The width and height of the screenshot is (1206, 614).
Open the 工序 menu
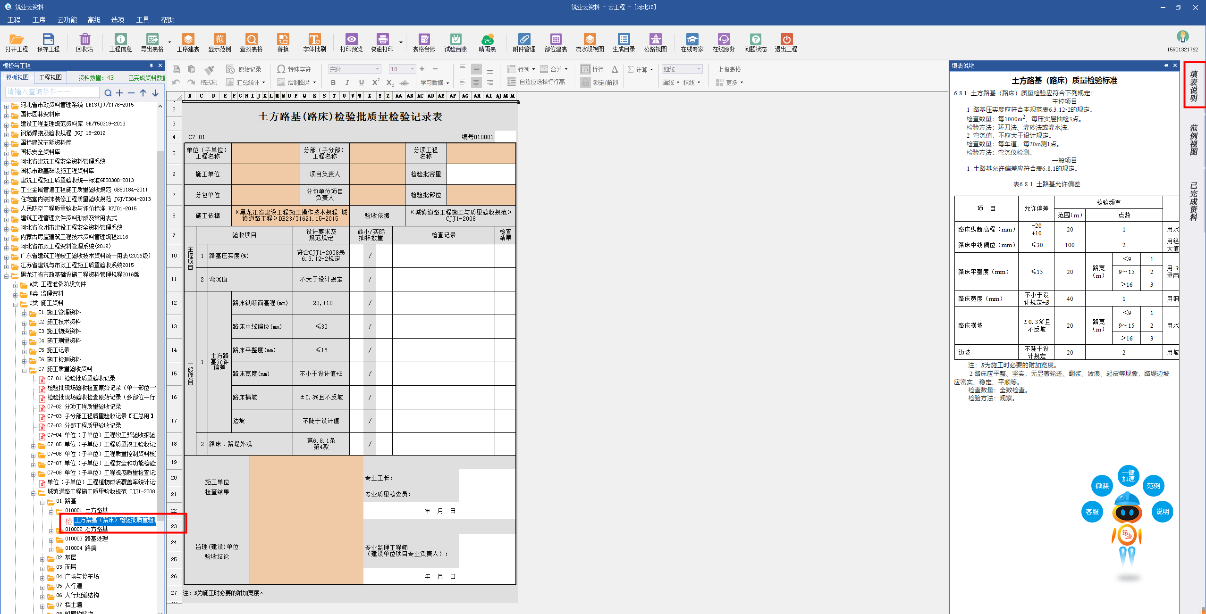(x=39, y=20)
